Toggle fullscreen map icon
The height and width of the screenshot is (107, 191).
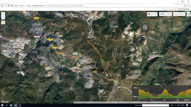[189, 14]
